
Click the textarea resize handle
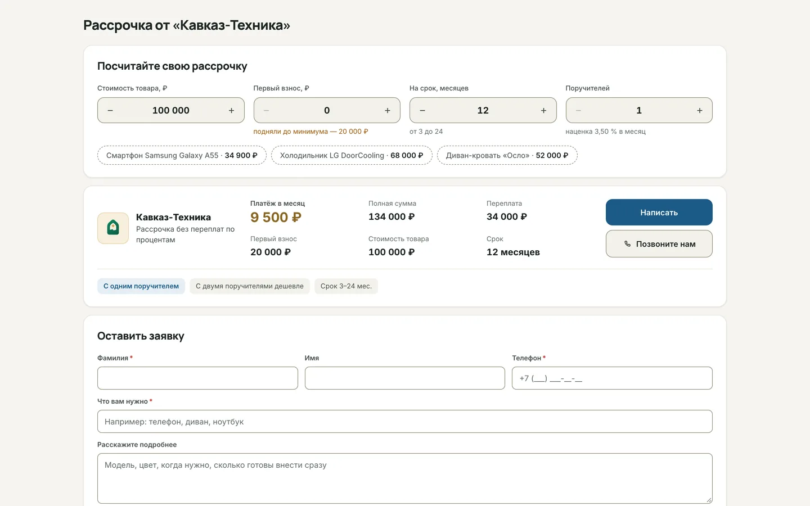click(x=709, y=500)
